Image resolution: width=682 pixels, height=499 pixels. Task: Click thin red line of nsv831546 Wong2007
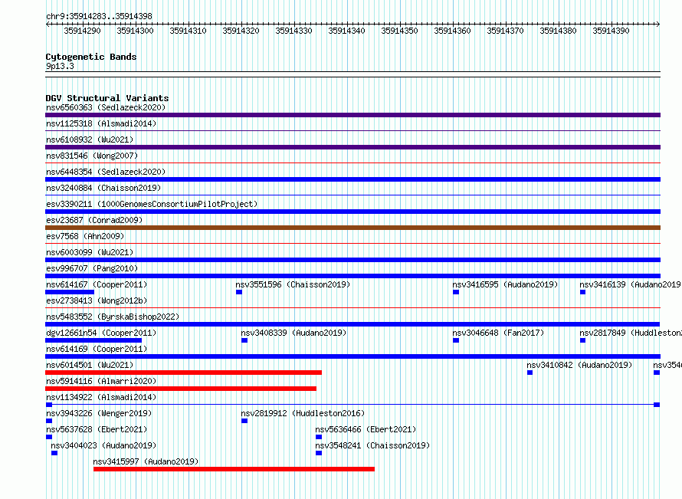tap(352, 163)
